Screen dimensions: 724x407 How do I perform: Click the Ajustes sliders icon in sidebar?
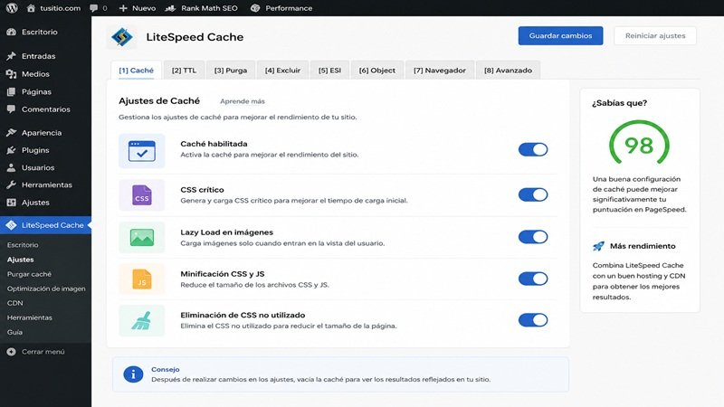(x=12, y=202)
